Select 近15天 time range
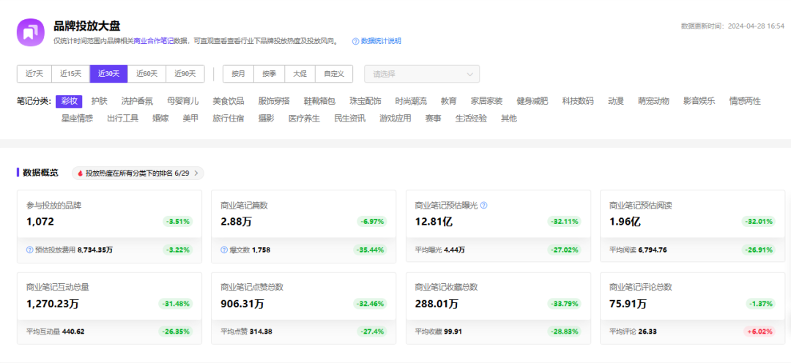Screen dimensions: 791x363 pos(70,74)
